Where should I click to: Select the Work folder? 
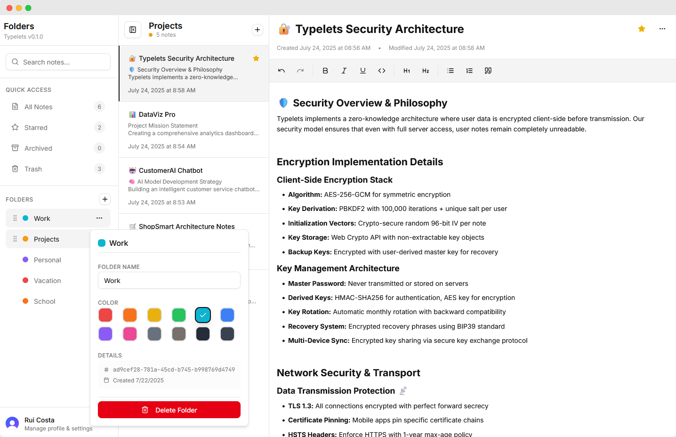(58, 218)
